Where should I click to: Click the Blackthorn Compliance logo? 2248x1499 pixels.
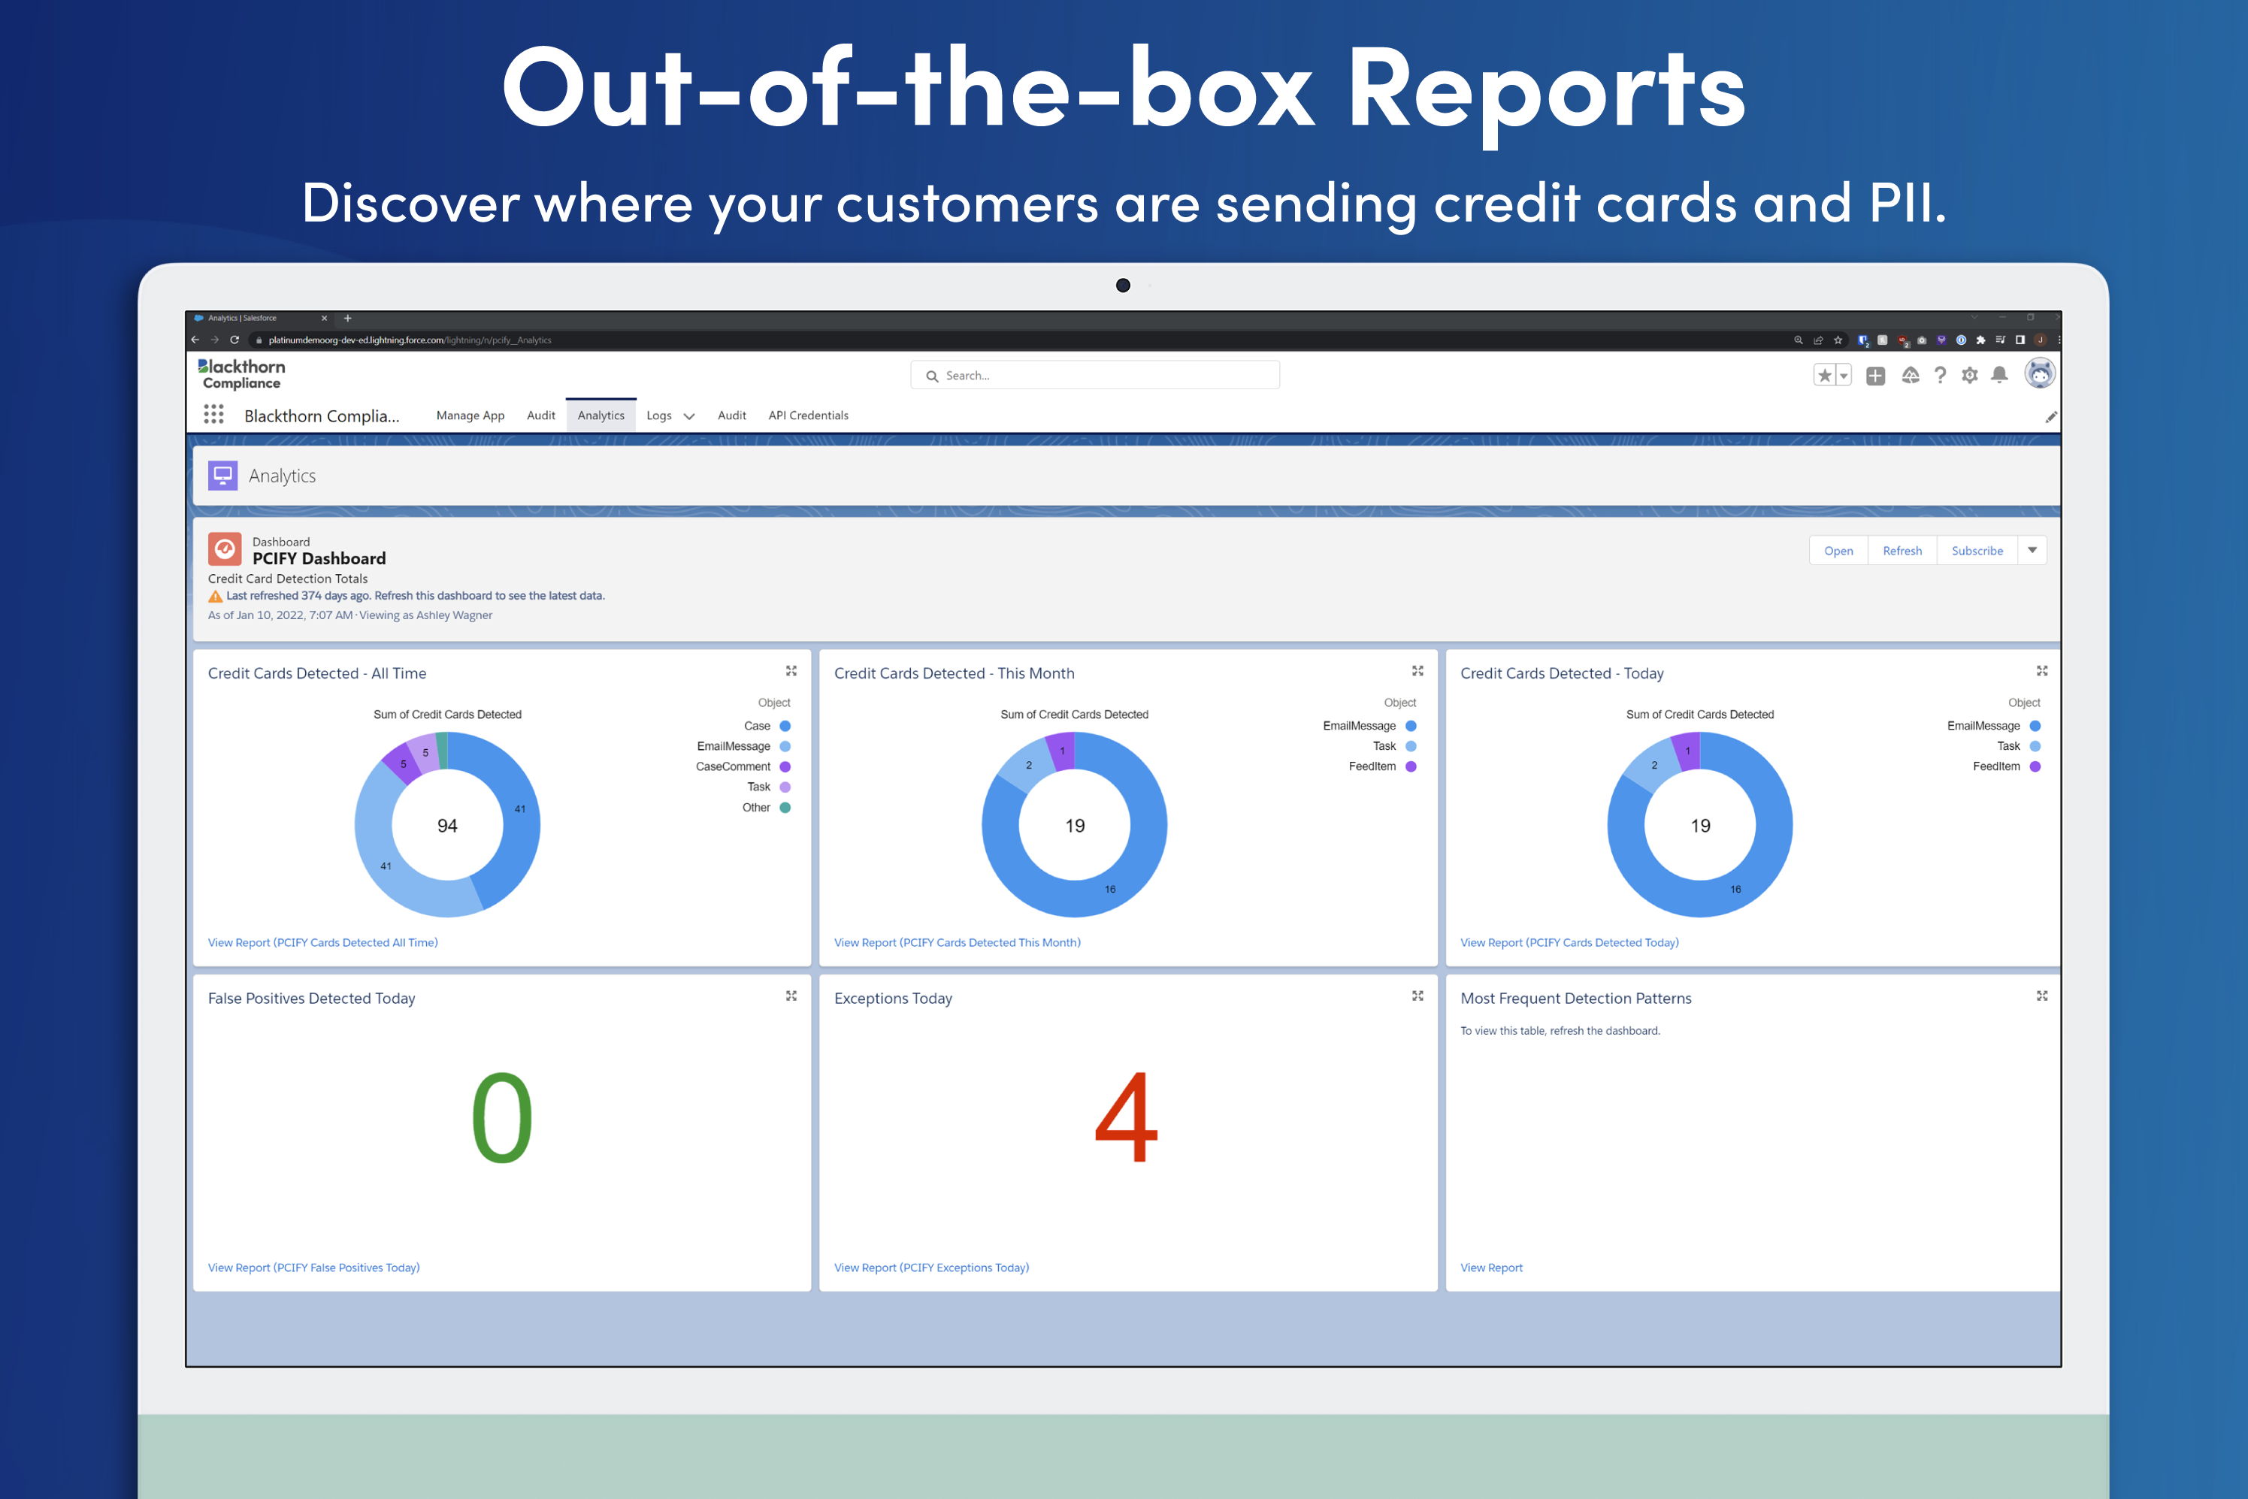click(241, 373)
